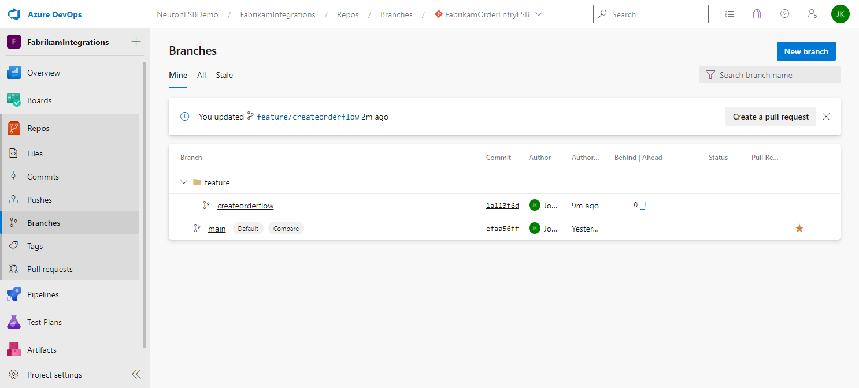Open commit 1a113f6d link
This screenshot has width=859, height=388.
click(502, 206)
